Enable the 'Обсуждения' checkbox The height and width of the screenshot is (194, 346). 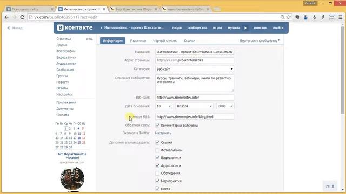pyautogui.click(x=157, y=173)
